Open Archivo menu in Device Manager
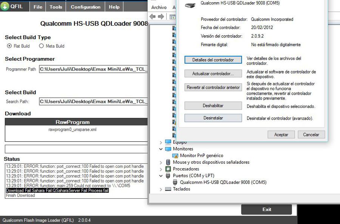 159,8
